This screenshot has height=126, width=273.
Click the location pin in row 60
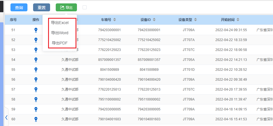[x=36, y=119]
